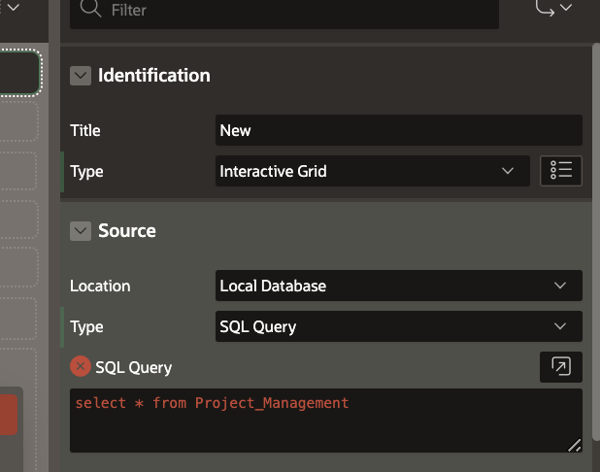This screenshot has width=600, height=472.
Task: Click the chevron at top-left panel edge
Action: tap(14, 7)
